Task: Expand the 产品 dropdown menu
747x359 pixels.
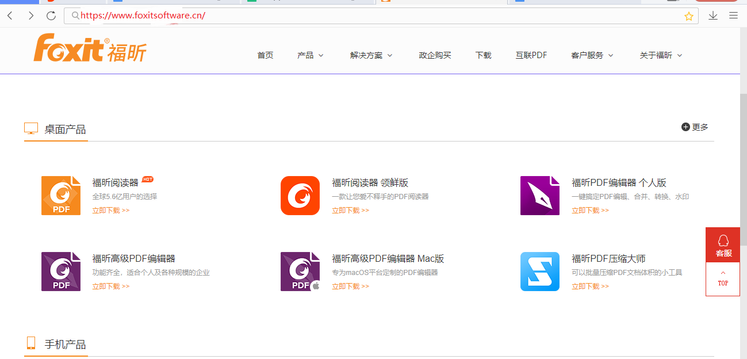Action: (x=311, y=55)
